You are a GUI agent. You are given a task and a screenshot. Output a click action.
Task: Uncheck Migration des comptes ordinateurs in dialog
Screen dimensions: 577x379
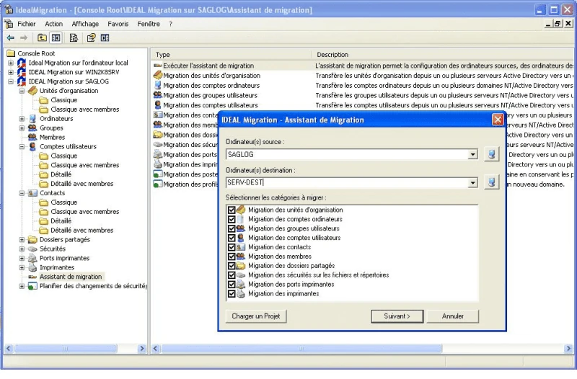point(232,219)
